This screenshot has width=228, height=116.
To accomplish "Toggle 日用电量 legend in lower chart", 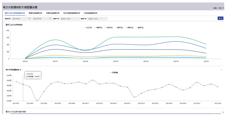I will click(x=114, y=72).
